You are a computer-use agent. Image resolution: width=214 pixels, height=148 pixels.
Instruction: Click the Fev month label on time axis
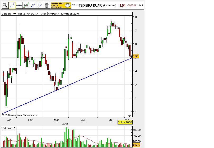[x=30, y=120]
